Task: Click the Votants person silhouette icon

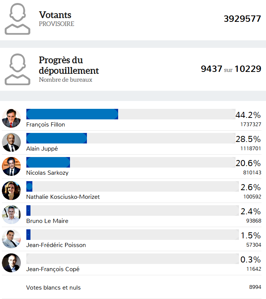Action: pyautogui.click(x=17, y=19)
